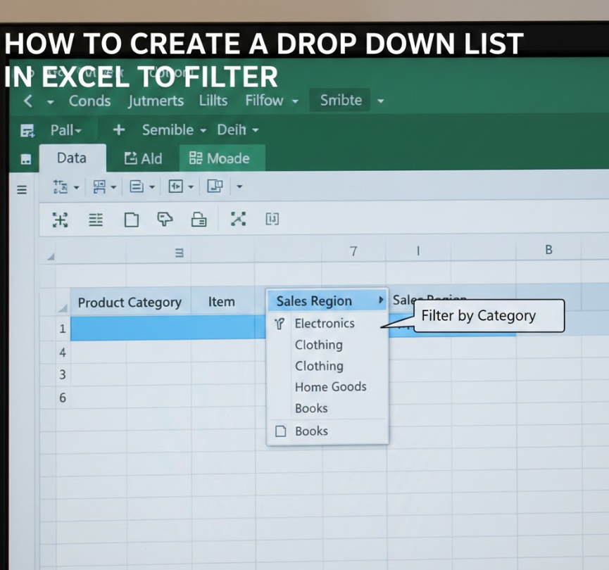Select the Product Category header cell

click(130, 303)
